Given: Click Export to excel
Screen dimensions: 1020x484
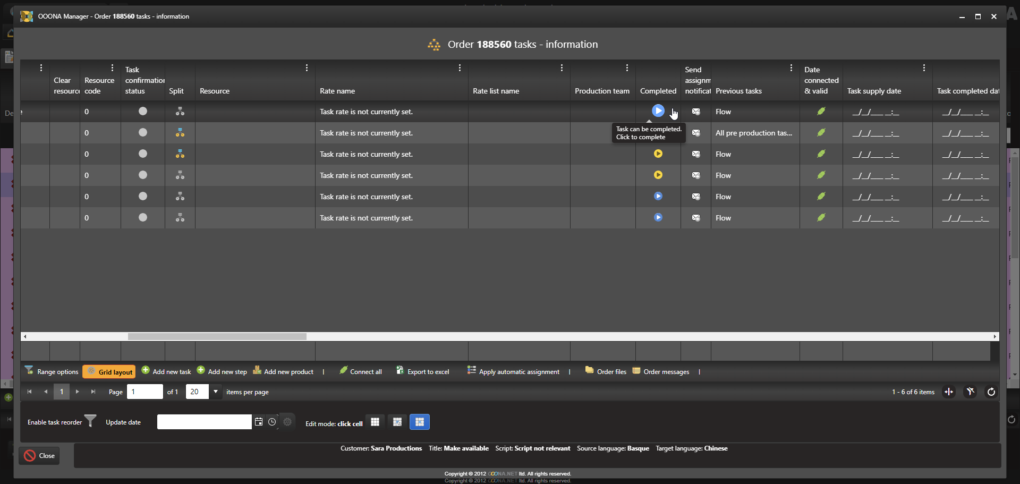Looking at the screenshot, I should (423, 372).
